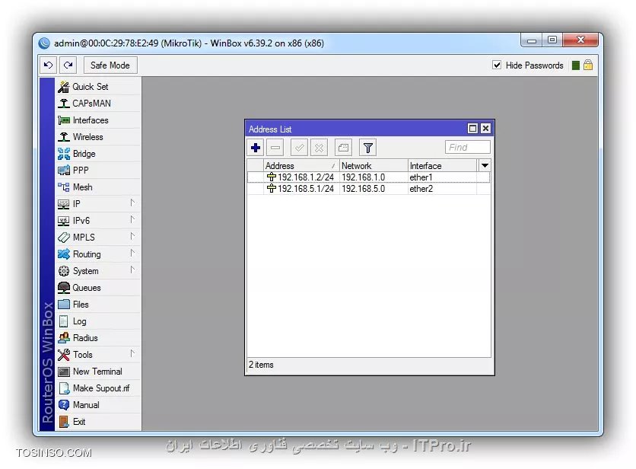The height and width of the screenshot is (469, 636).
Task: Open the Interfaces menu item
Action: click(x=90, y=120)
